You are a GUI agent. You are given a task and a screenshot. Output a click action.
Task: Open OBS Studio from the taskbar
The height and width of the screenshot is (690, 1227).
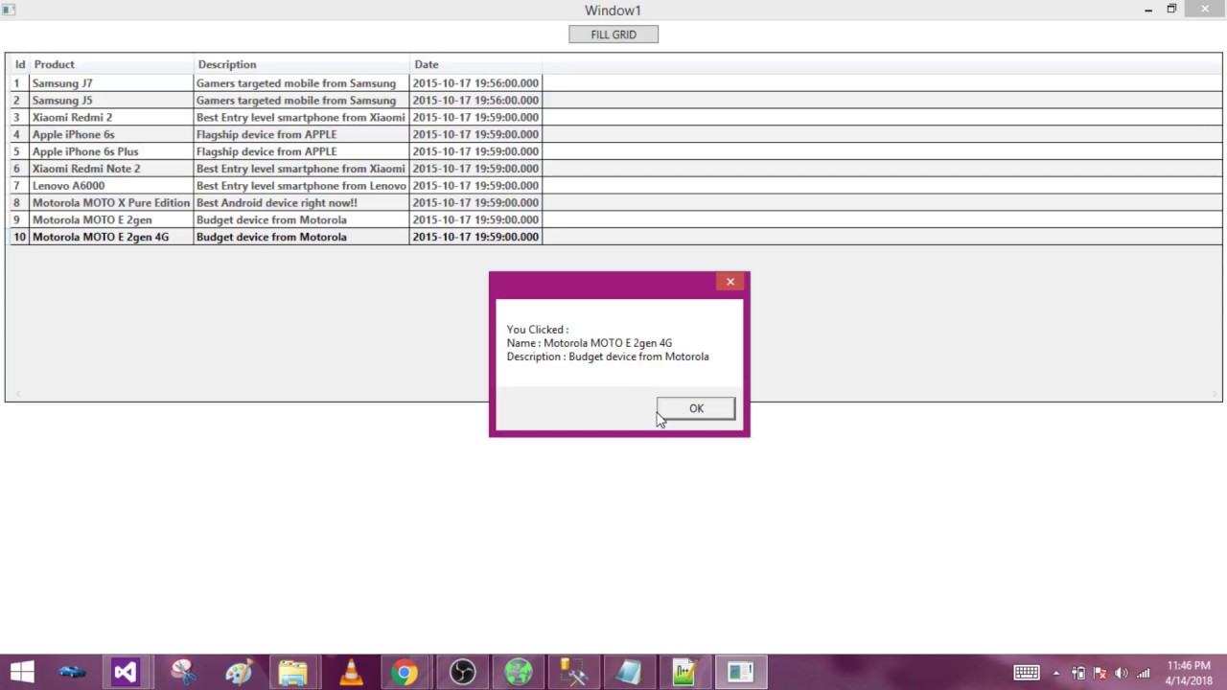point(462,672)
